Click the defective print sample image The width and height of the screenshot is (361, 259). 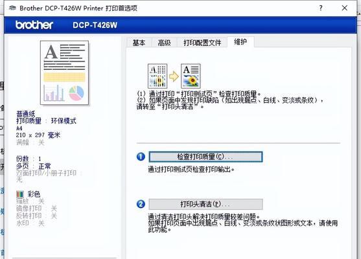coord(157,76)
